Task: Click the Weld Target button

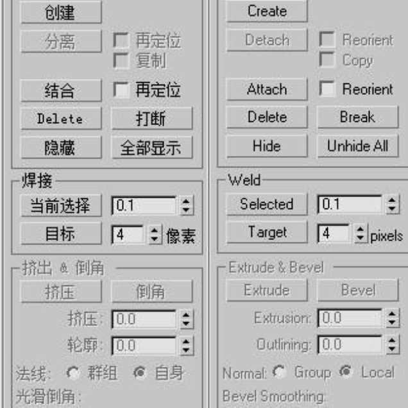Action: (267, 232)
